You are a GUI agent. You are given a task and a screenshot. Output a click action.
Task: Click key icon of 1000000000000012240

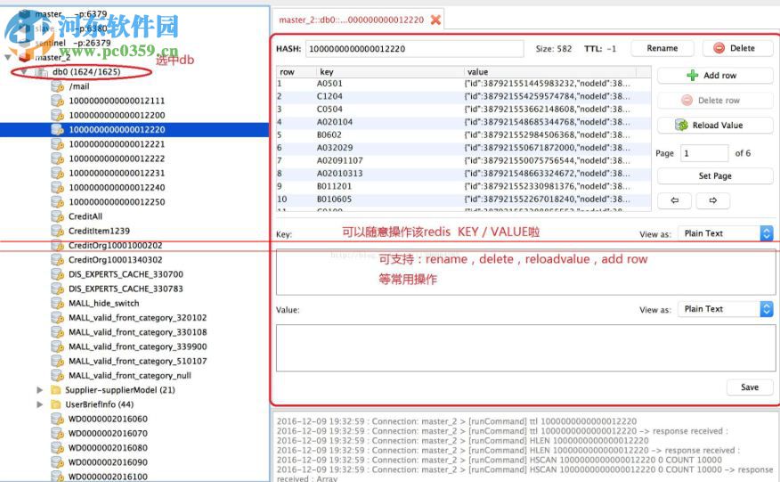tap(58, 188)
